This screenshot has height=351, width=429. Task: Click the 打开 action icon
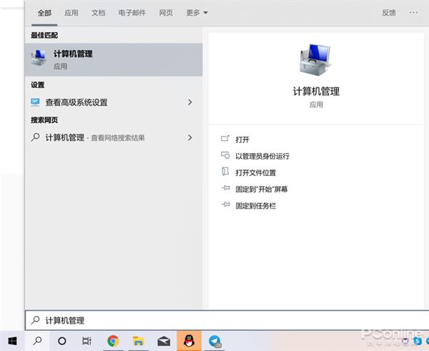[225, 139]
